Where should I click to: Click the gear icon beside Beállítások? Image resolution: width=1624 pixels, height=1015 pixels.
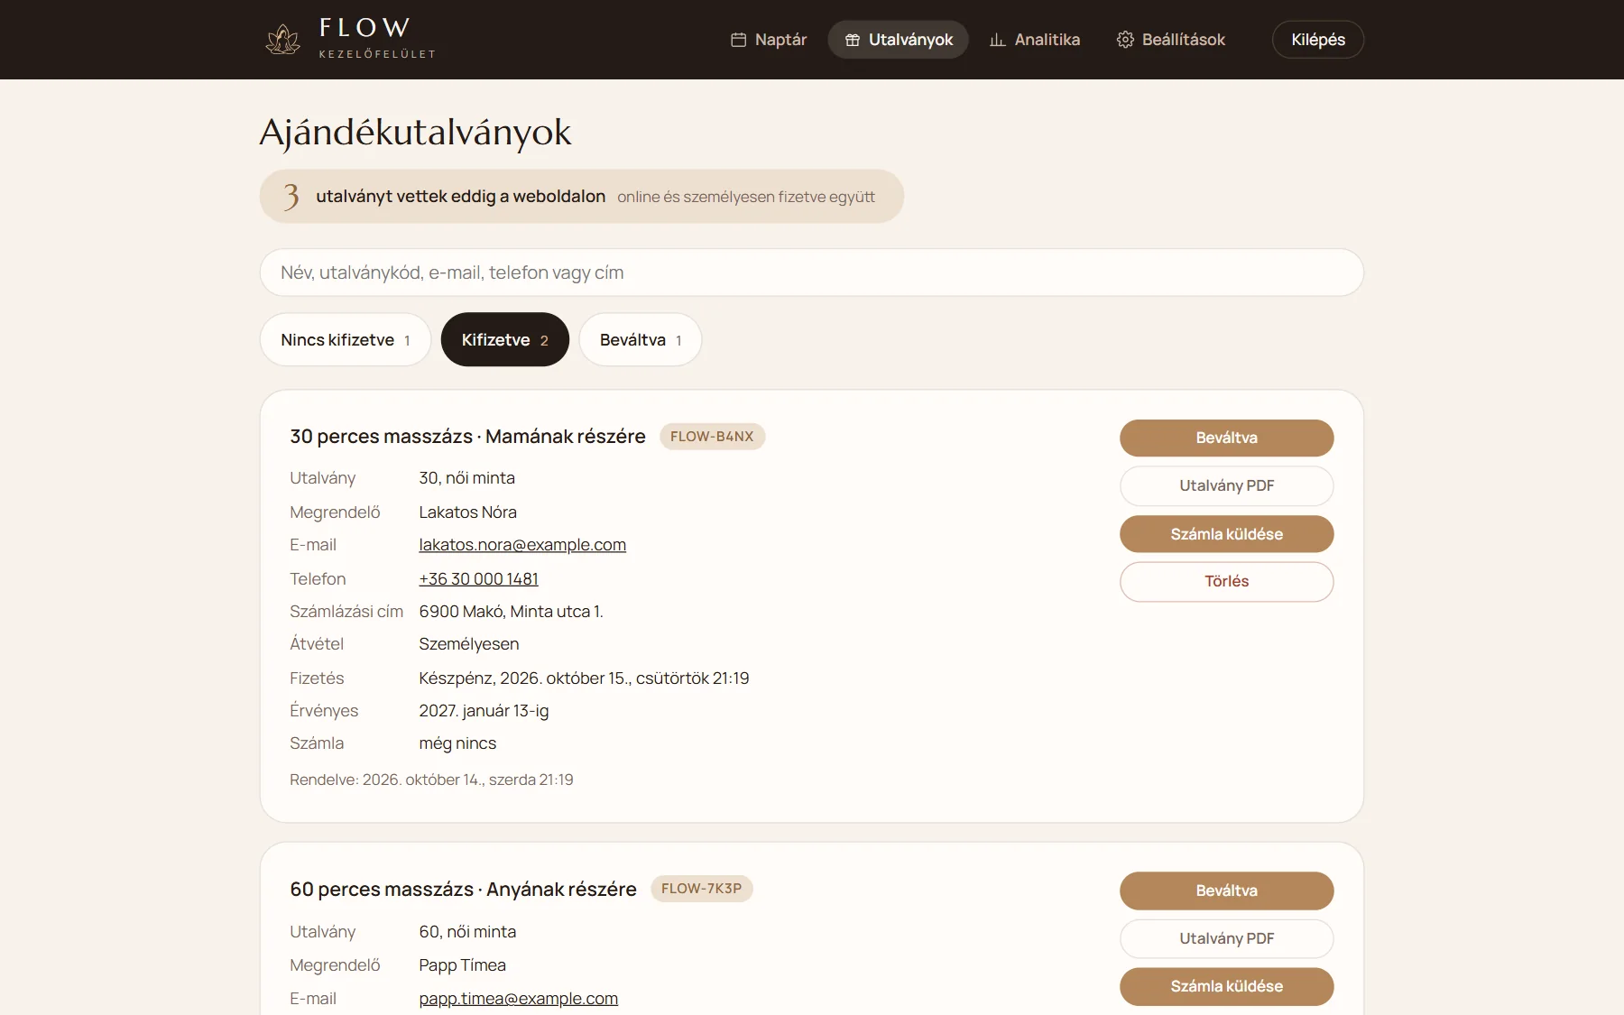1125,40
